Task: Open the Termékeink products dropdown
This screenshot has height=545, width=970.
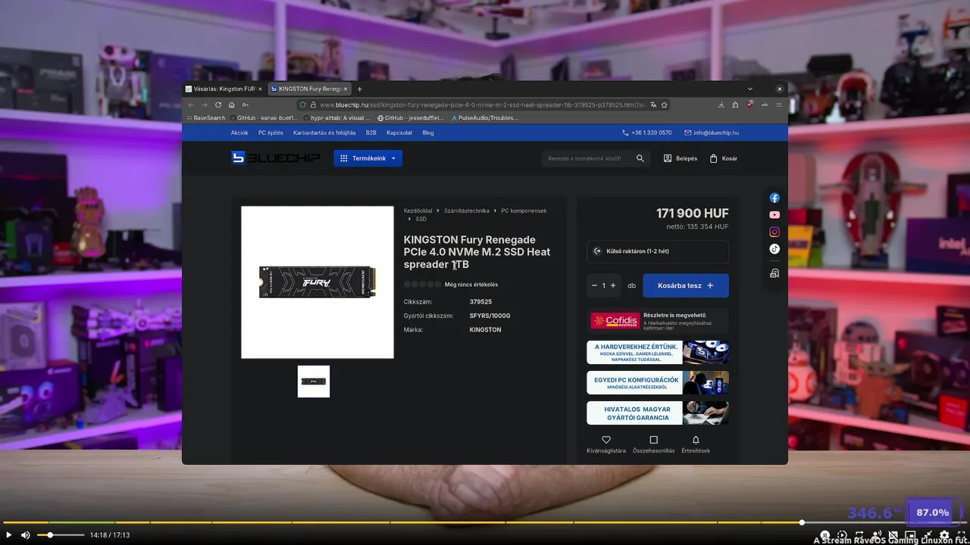Action: click(x=368, y=158)
